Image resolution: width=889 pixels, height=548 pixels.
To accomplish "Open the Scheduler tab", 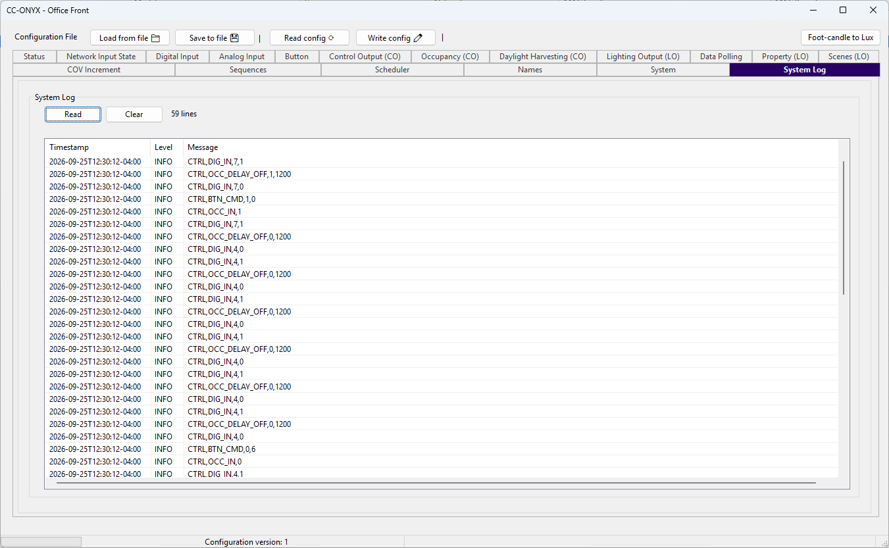I will point(392,70).
